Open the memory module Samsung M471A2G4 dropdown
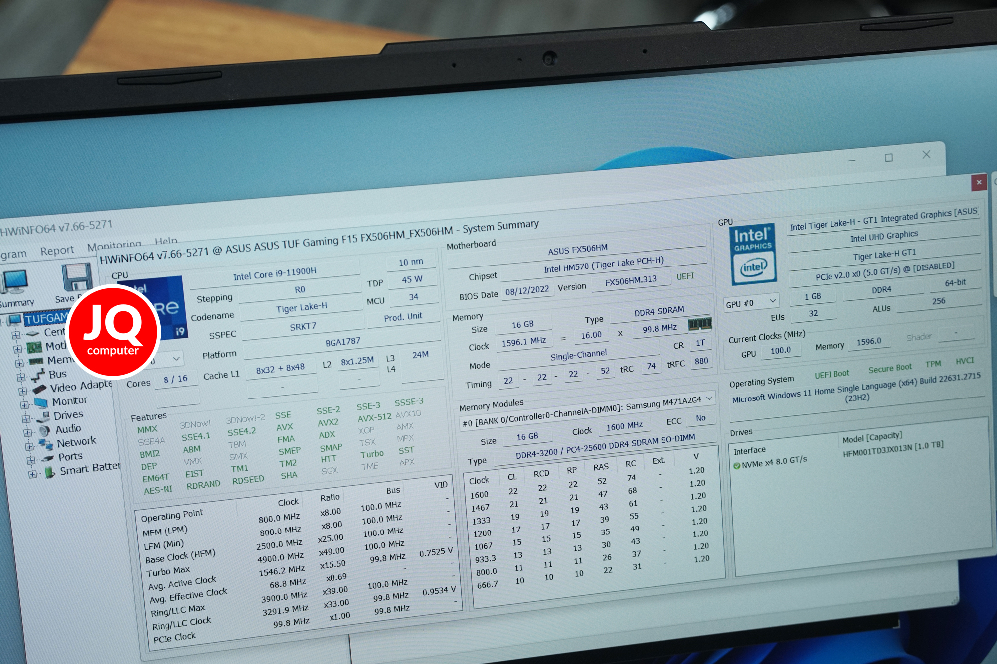 pos(587,411)
